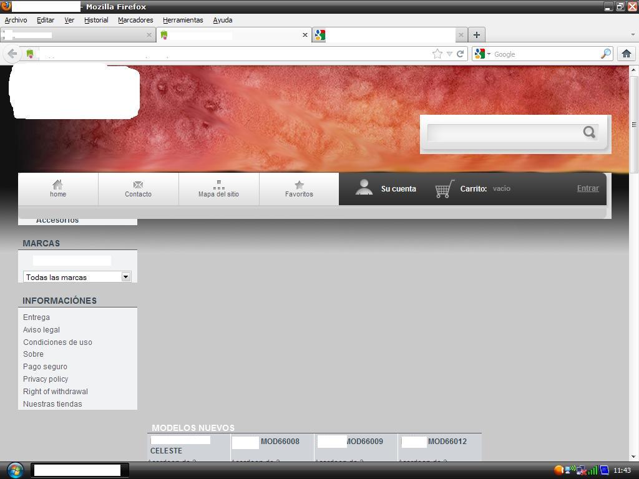Open the URL history dropdown arrow

(x=449, y=54)
